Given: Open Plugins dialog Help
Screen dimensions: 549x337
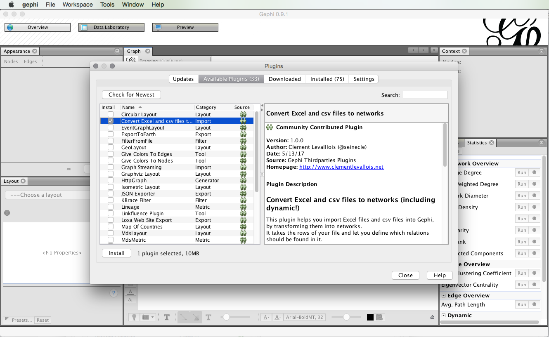Looking at the screenshot, I should tap(440, 275).
